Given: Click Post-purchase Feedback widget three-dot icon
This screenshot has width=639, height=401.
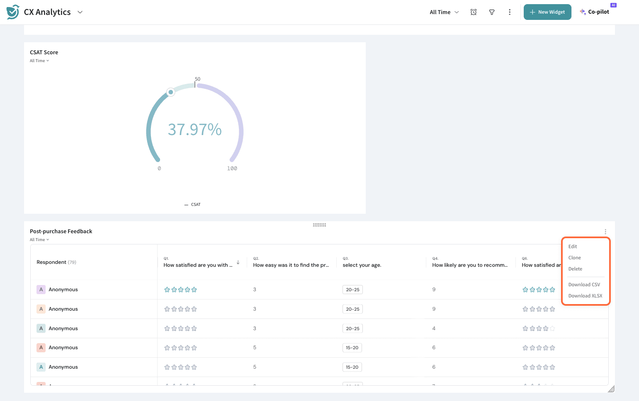Looking at the screenshot, I should click(605, 232).
